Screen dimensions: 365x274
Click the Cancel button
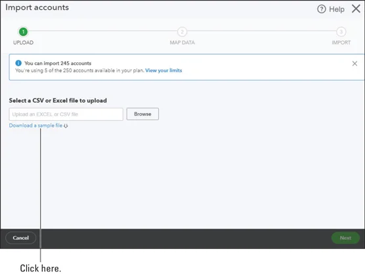point(21,238)
